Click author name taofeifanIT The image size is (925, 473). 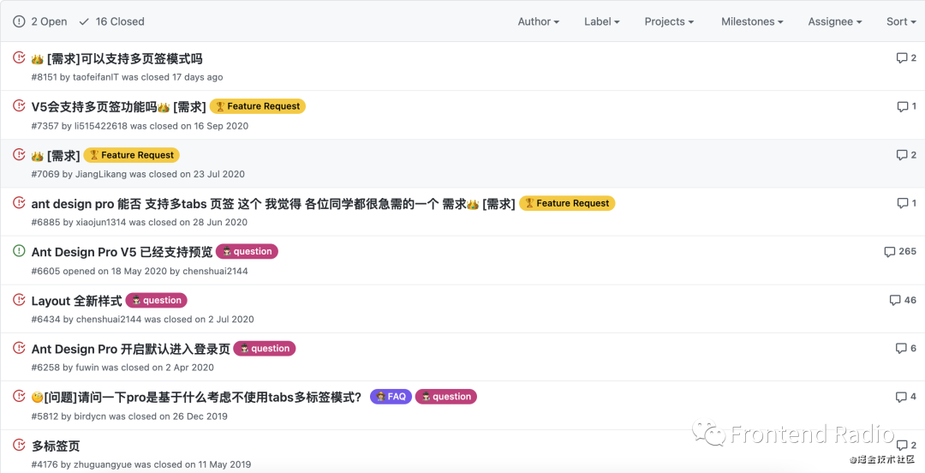click(x=97, y=77)
